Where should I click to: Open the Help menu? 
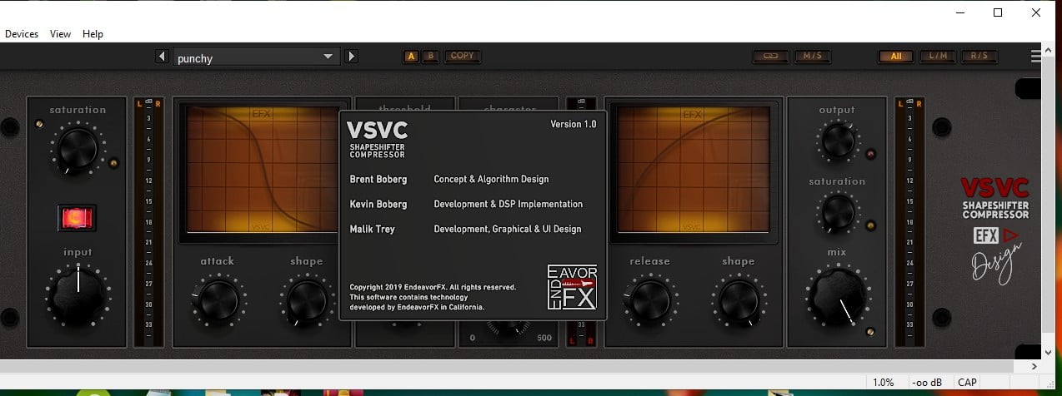[93, 34]
